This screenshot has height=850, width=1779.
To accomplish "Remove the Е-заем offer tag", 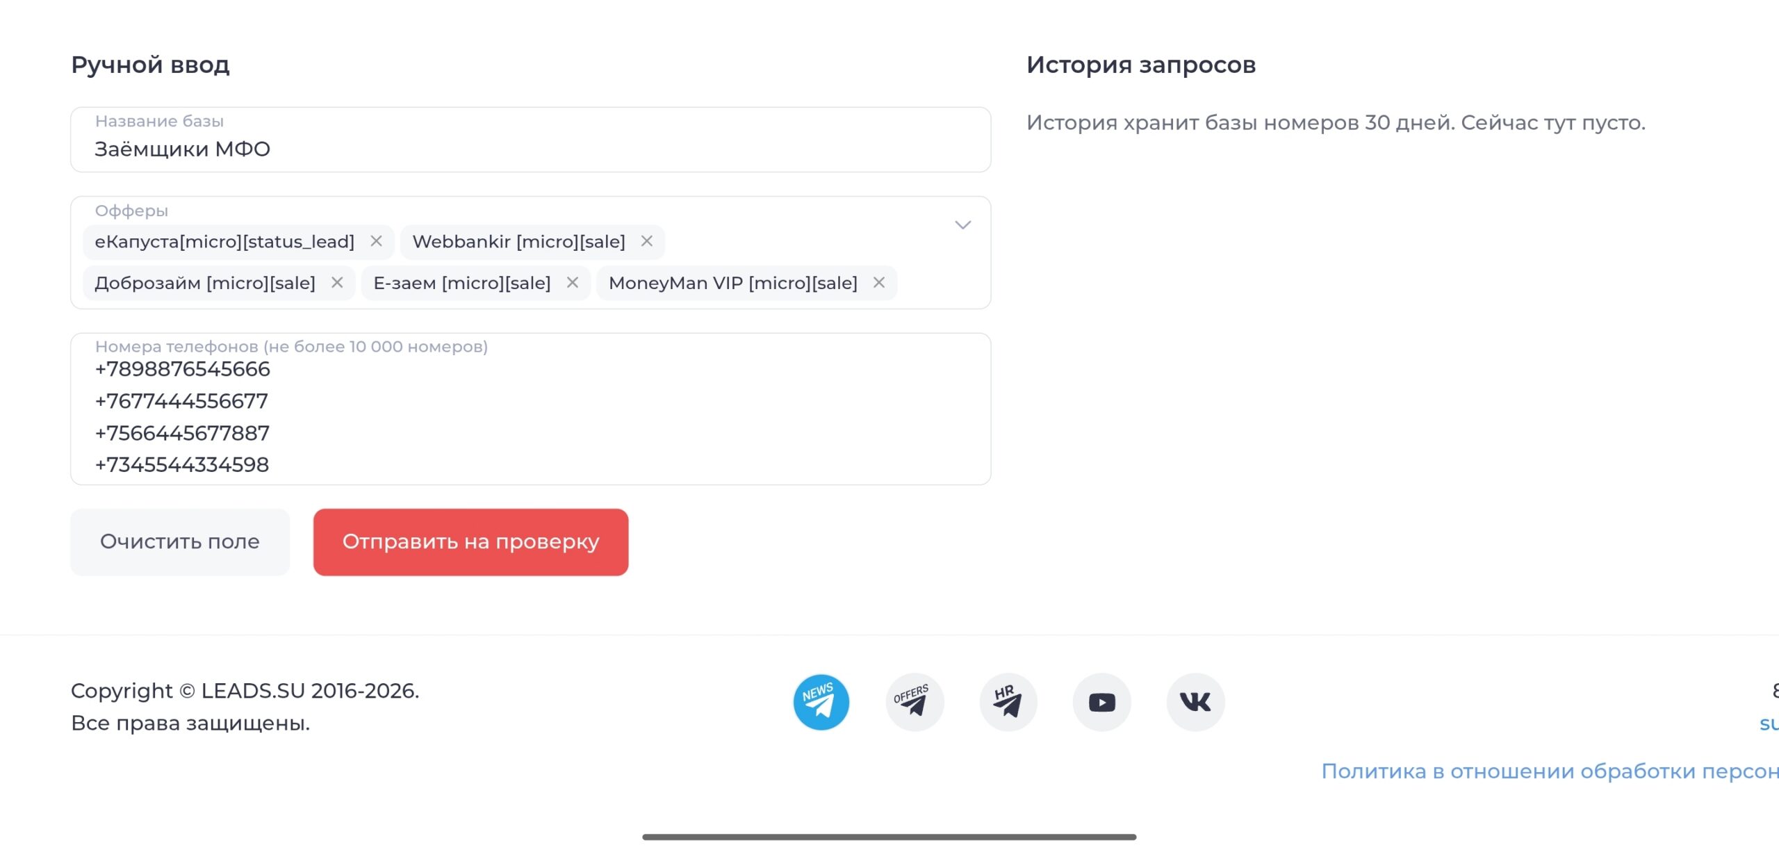I will 572,283.
